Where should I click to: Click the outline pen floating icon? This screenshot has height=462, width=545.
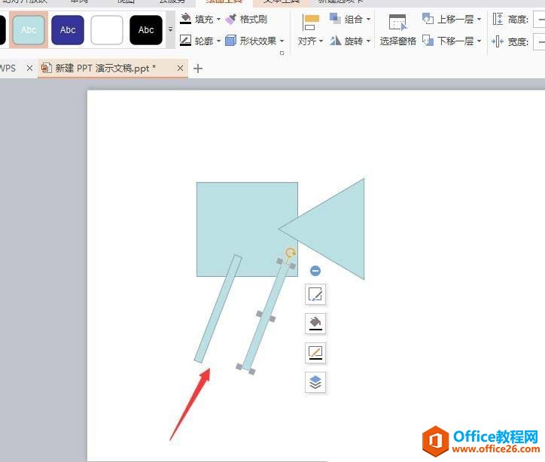(315, 352)
